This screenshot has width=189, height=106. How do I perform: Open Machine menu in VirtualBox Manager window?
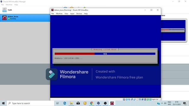pyautogui.click(x=9, y=5)
